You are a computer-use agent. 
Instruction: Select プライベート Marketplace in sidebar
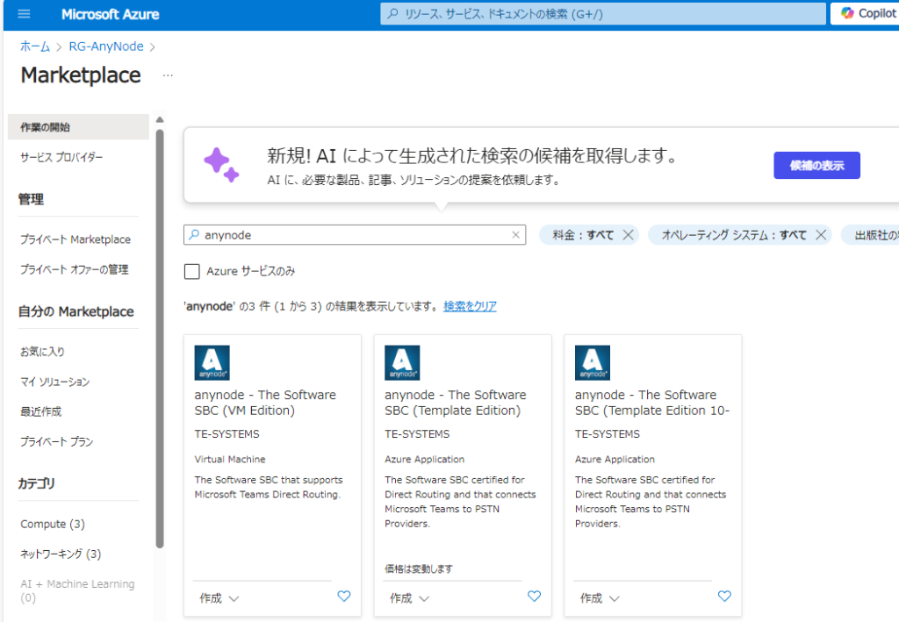(76, 240)
